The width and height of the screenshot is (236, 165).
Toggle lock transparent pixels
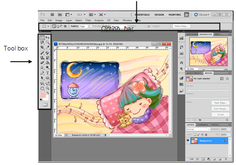[195, 135]
